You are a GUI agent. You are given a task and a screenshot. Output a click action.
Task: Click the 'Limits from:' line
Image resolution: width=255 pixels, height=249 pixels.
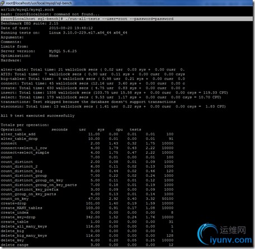tap(15, 46)
